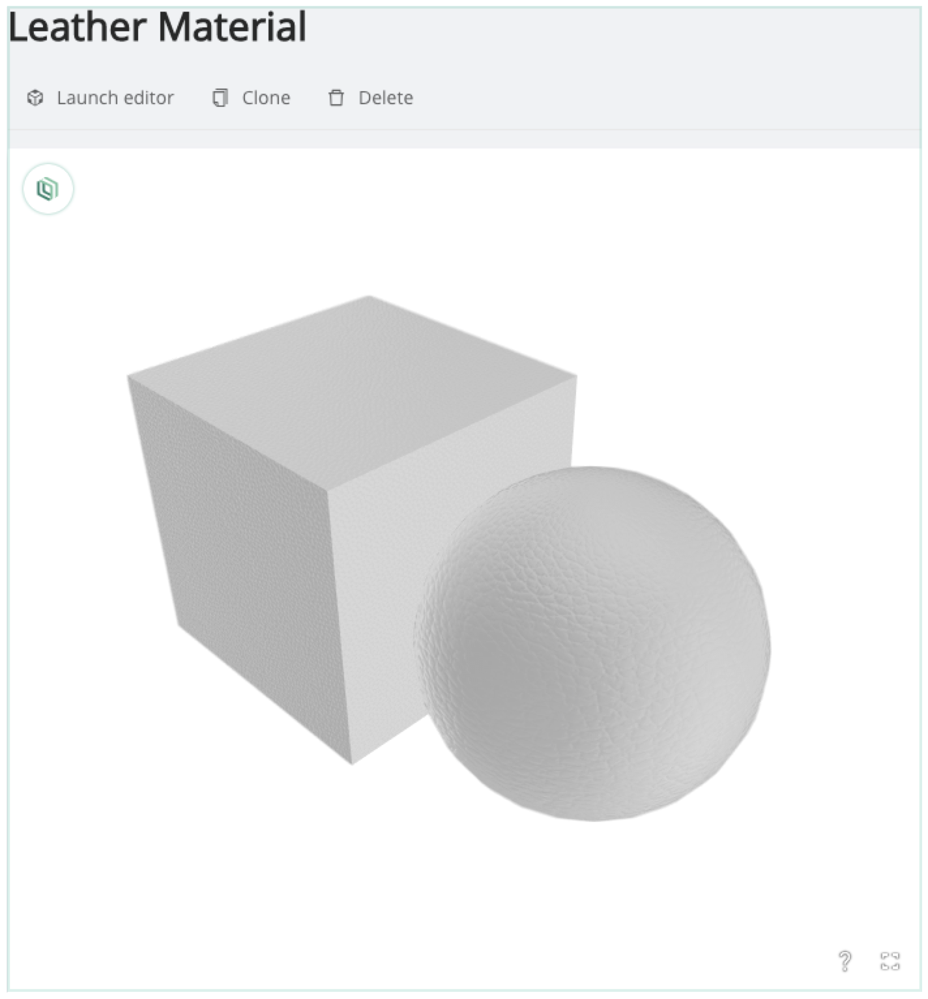The image size is (928, 999).
Task: Click the empty gray toolbar area right of Delete
Action: click(665, 98)
